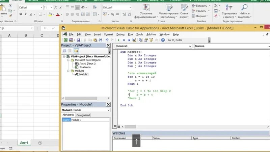Collapse the Modules folder
This screenshot has height=152, width=270.
coord(68,71)
